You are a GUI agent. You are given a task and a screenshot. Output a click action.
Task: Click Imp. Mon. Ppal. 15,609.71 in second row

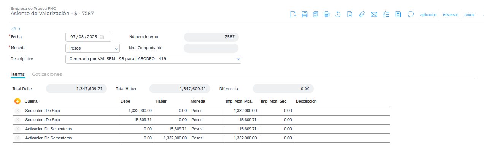tap(241, 120)
